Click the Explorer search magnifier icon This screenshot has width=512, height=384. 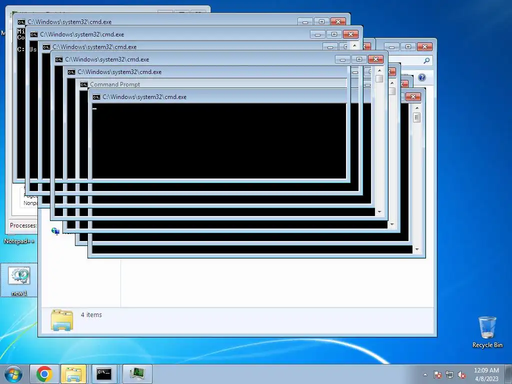click(x=426, y=60)
